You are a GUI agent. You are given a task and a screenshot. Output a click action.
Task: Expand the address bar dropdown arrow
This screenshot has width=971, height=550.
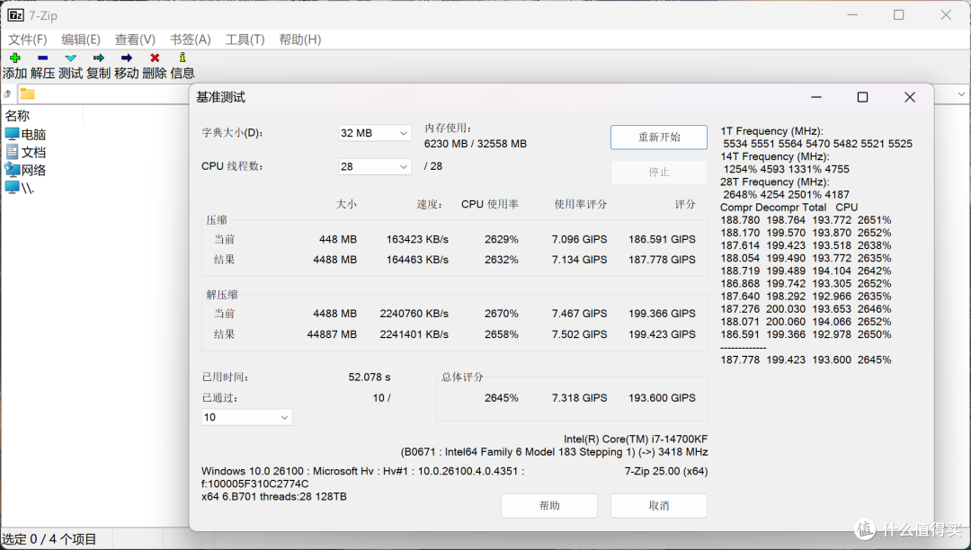point(960,94)
